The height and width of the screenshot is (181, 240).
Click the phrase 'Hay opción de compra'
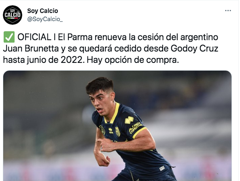pyautogui.click(x=133, y=60)
